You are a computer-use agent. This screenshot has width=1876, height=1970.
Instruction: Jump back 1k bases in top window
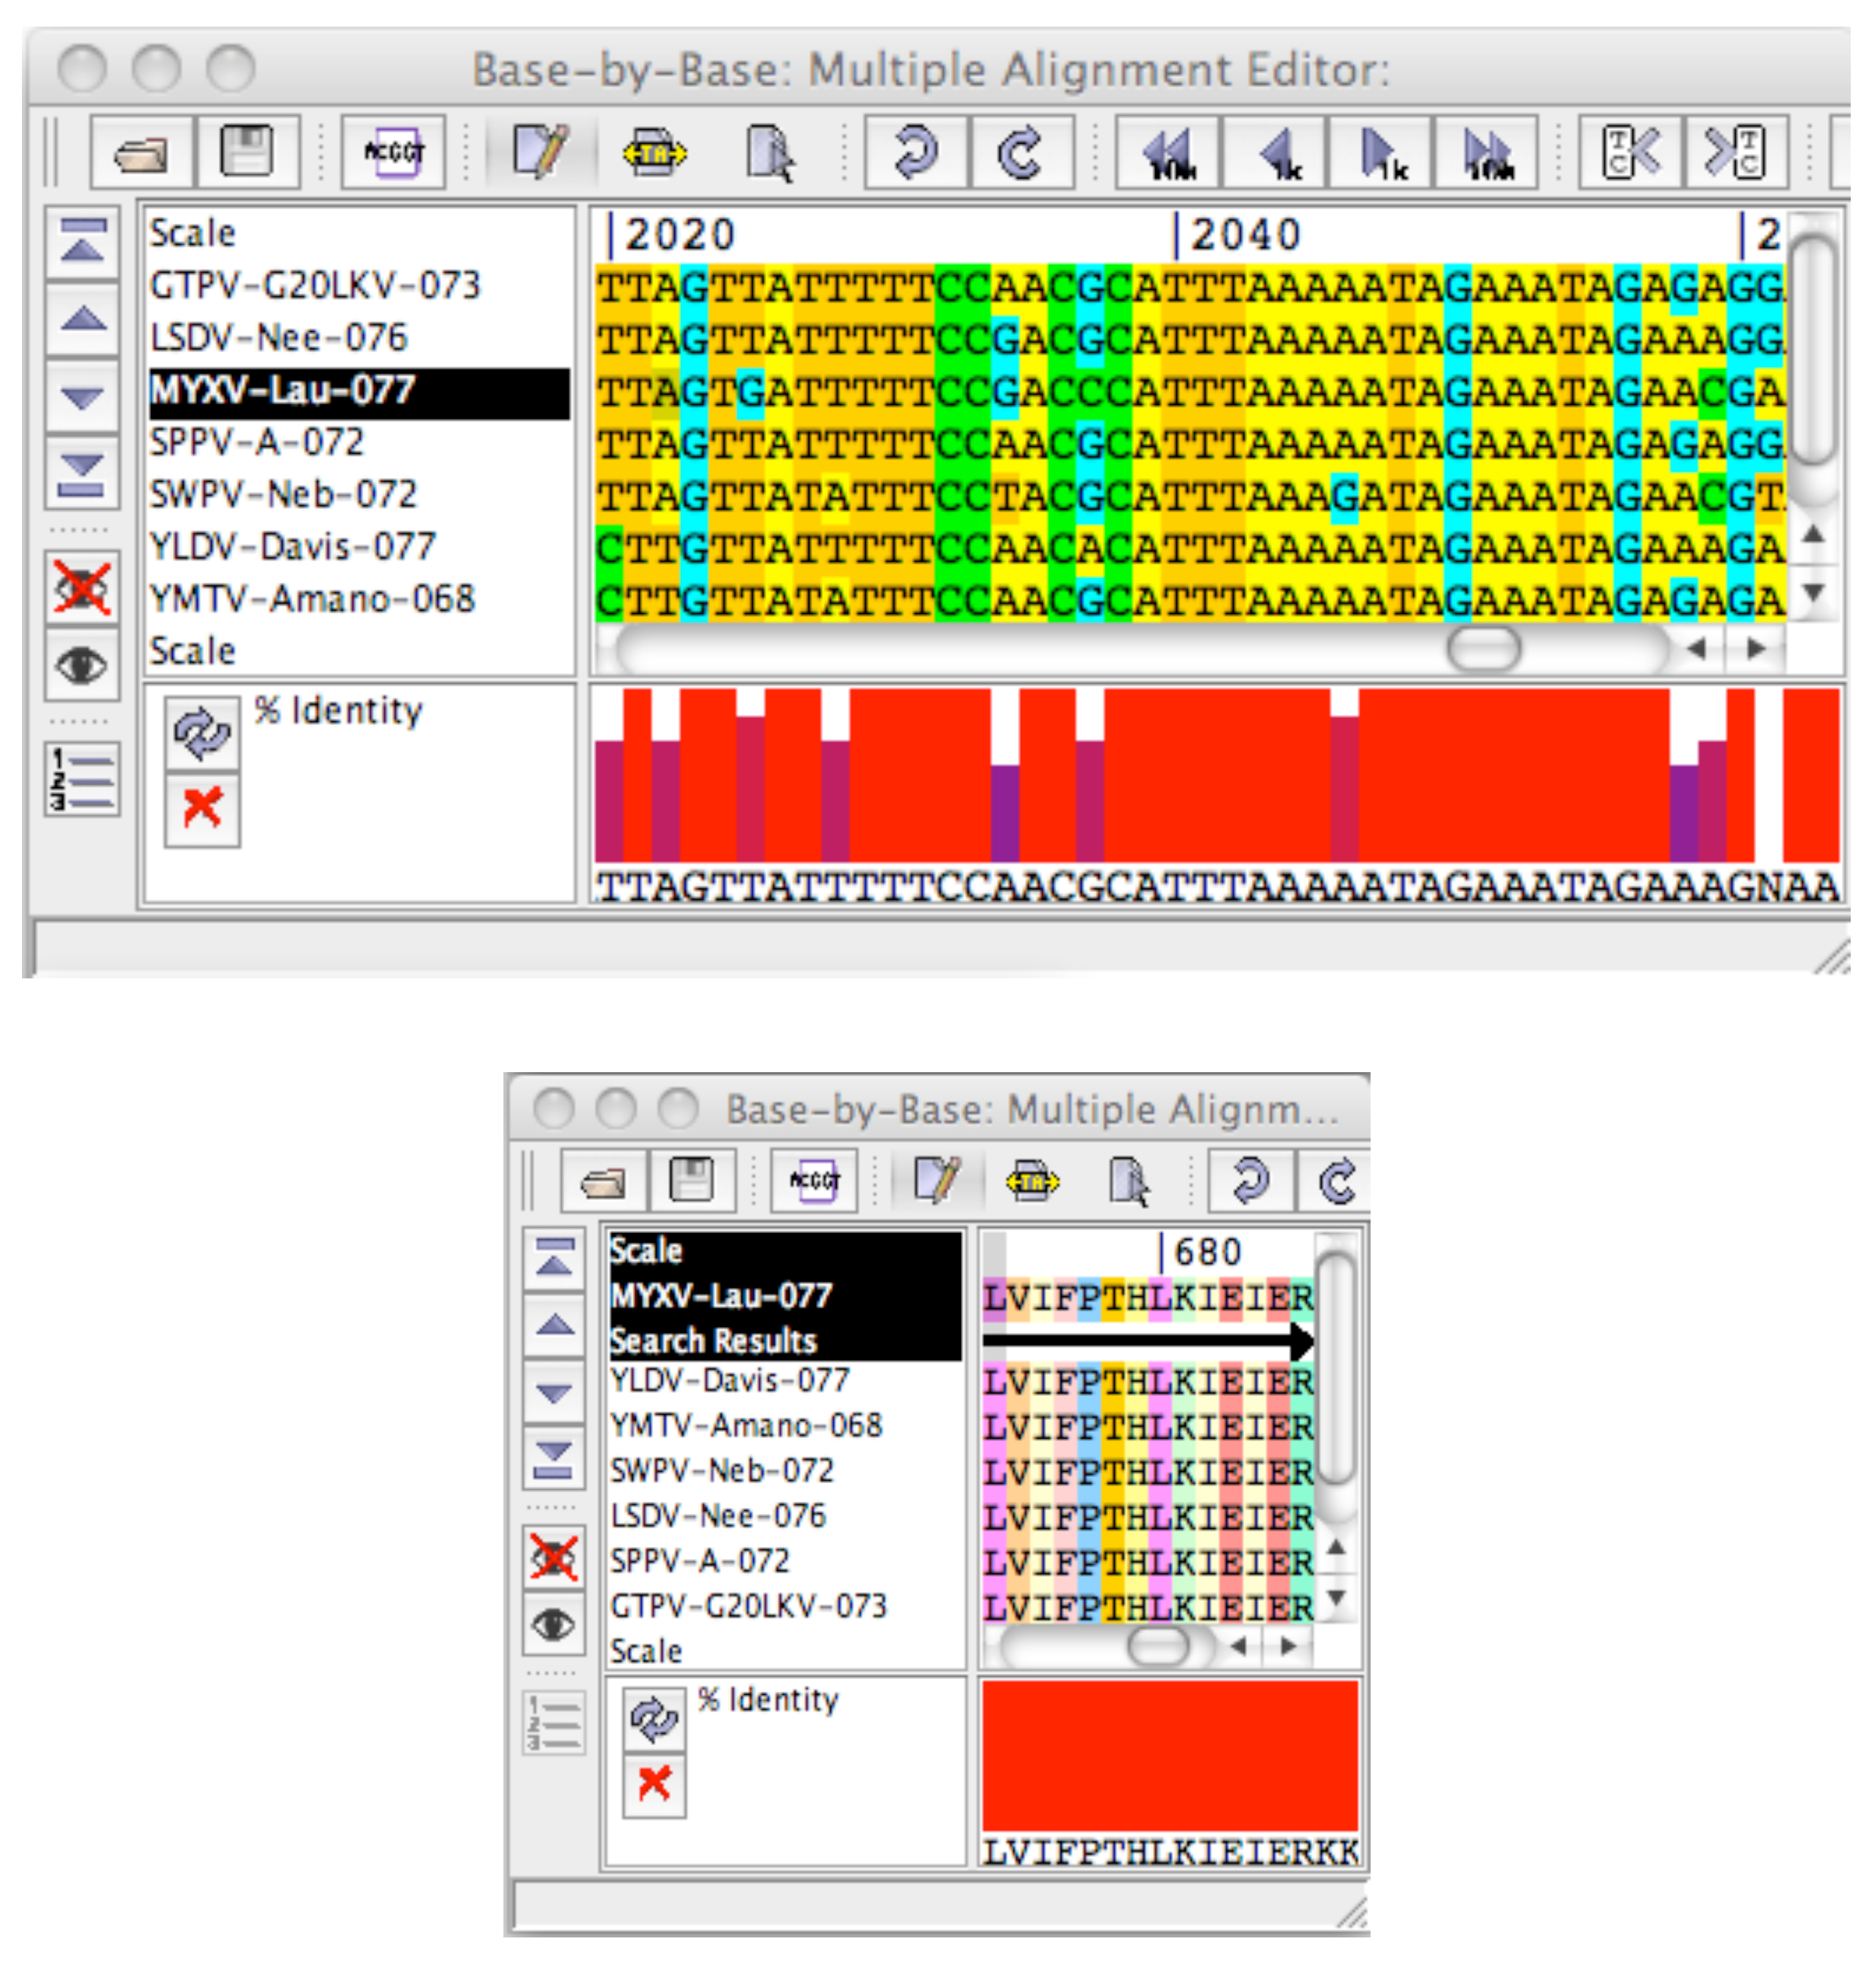click(x=1275, y=153)
